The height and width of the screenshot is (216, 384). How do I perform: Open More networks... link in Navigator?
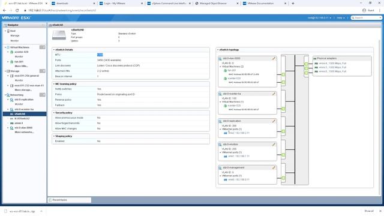pos(24,132)
